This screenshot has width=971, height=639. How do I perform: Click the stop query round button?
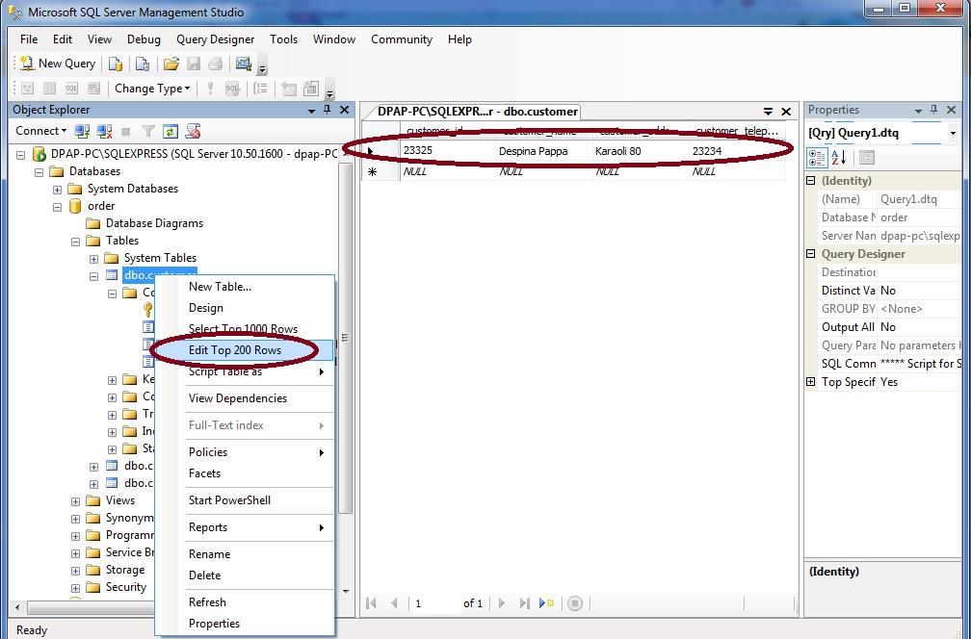[575, 603]
